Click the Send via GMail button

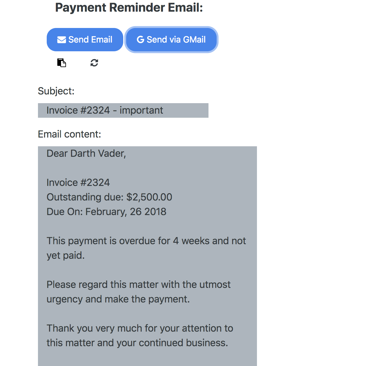[171, 39]
